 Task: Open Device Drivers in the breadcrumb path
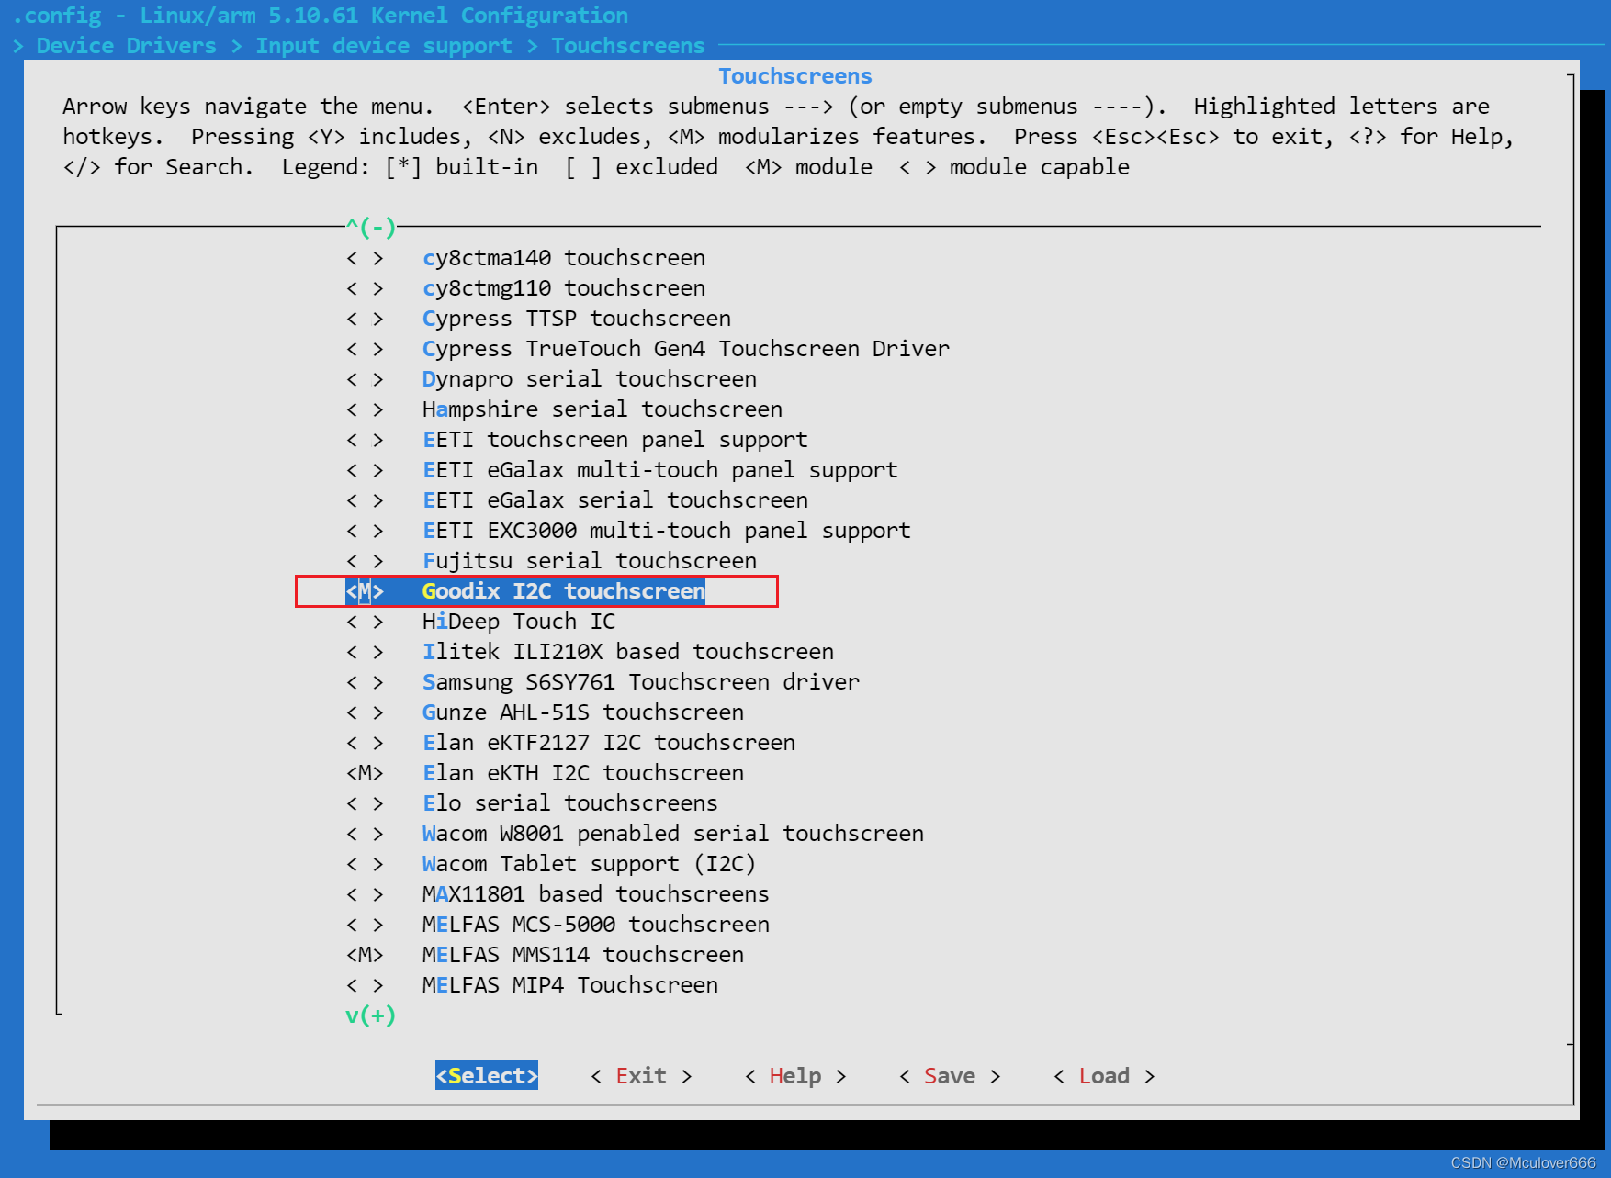pyautogui.click(x=124, y=45)
